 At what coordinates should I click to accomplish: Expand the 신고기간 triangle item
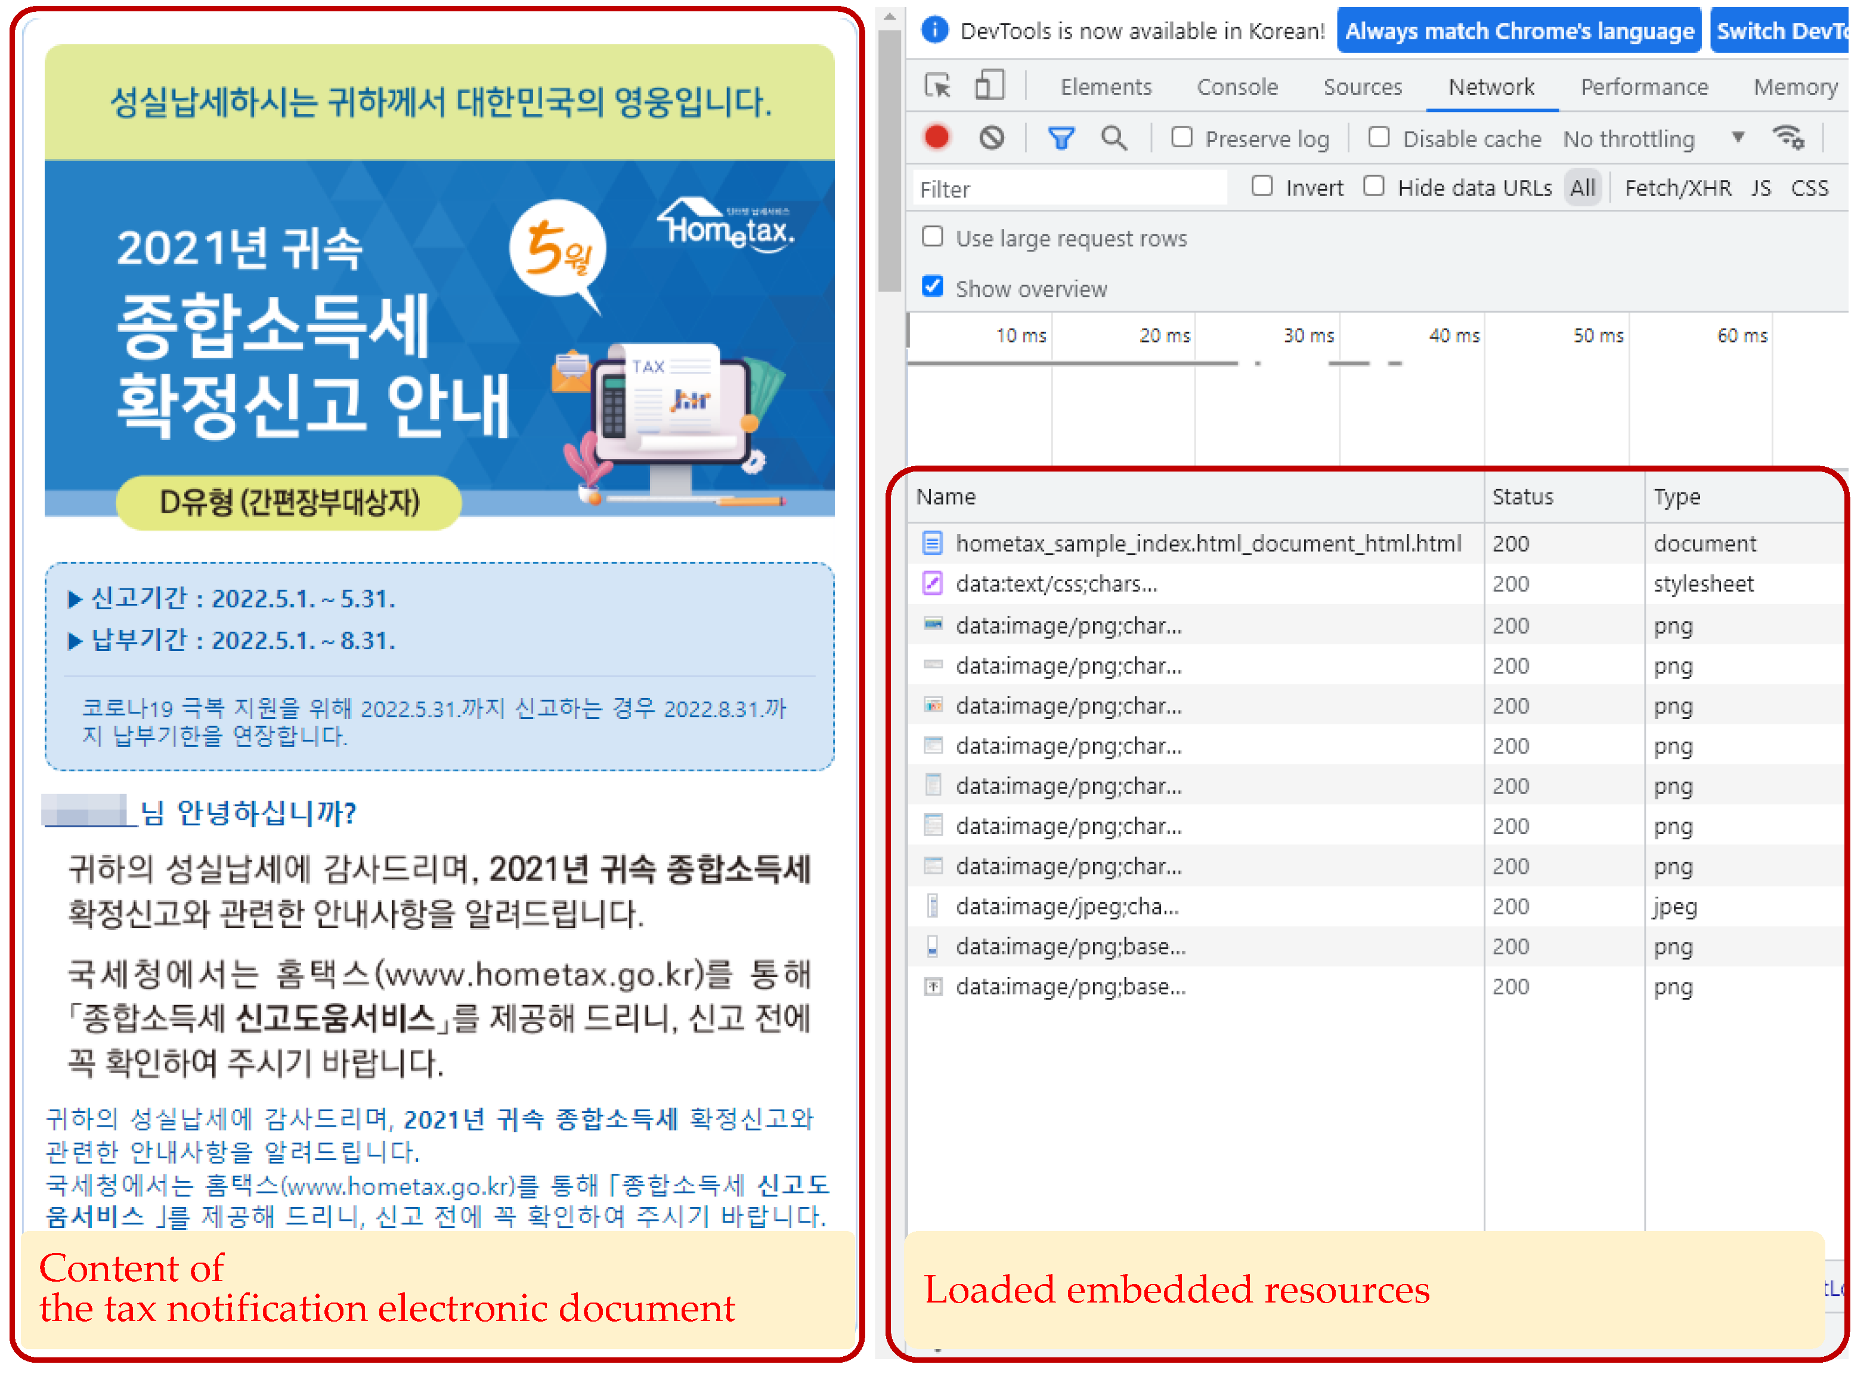click(x=75, y=600)
